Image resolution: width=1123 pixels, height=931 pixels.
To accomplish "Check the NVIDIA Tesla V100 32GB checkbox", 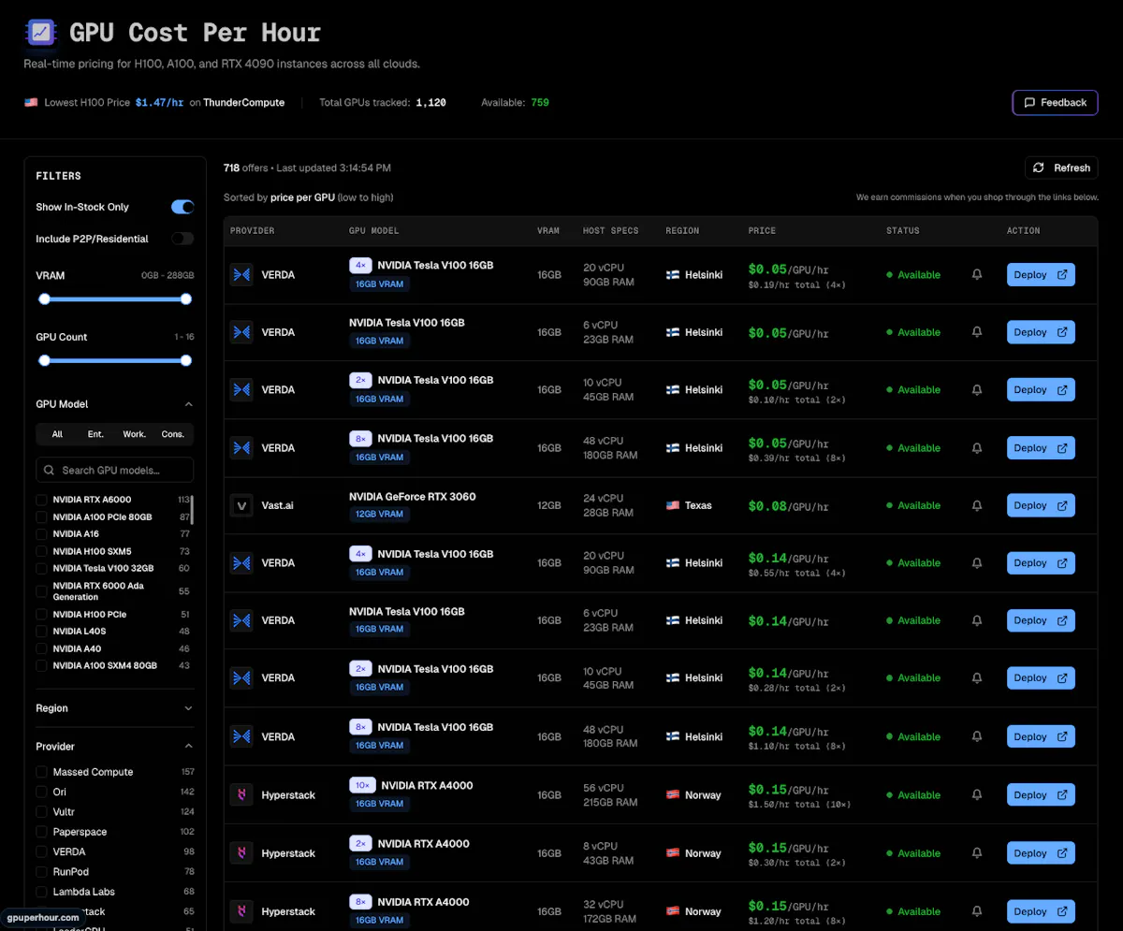I will 41,568.
